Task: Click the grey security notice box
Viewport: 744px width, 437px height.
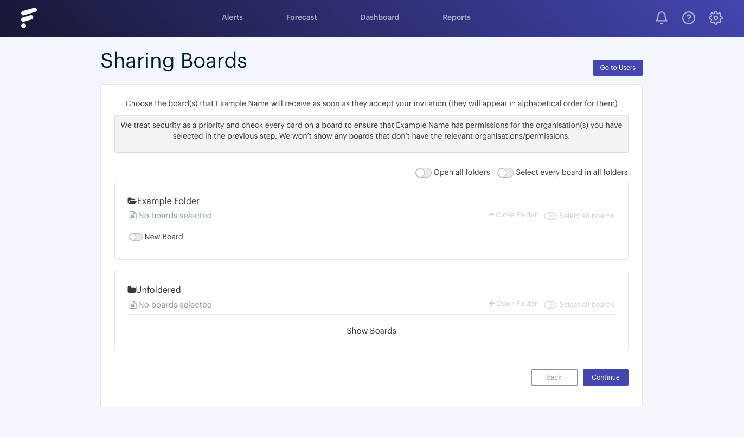Action: [x=371, y=134]
